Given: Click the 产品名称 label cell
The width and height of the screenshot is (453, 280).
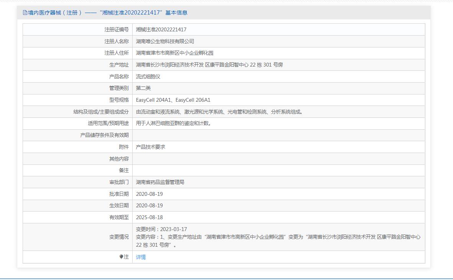Looking at the screenshot, I should tap(78, 77).
